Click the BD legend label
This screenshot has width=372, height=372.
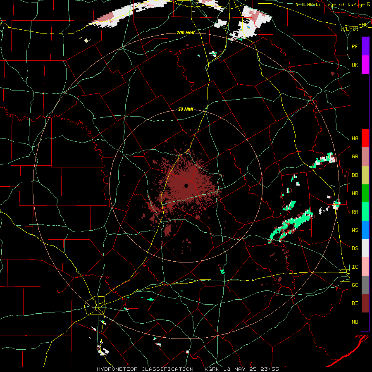(355, 175)
